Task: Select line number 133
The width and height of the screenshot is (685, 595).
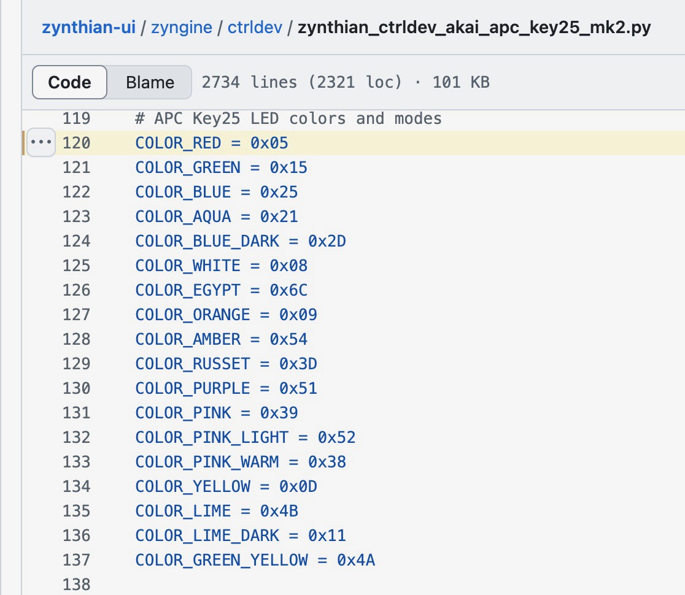Action: pyautogui.click(x=77, y=461)
